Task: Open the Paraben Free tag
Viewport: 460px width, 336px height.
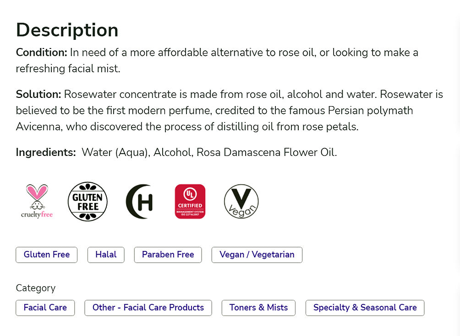Action: 168,255
